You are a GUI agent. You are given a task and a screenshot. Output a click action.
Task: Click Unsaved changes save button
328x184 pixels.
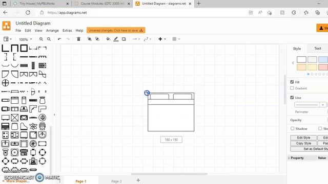point(116,30)
